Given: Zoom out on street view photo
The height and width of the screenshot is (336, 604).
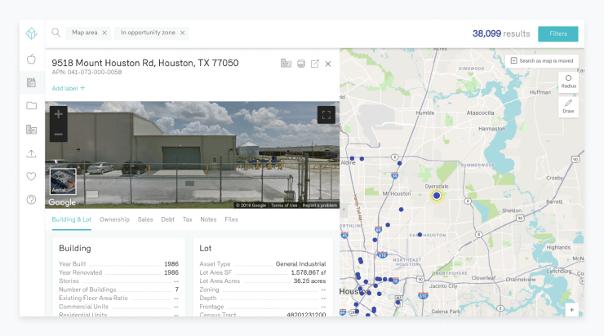Looking at the screenshot, I should pos(59,134).
